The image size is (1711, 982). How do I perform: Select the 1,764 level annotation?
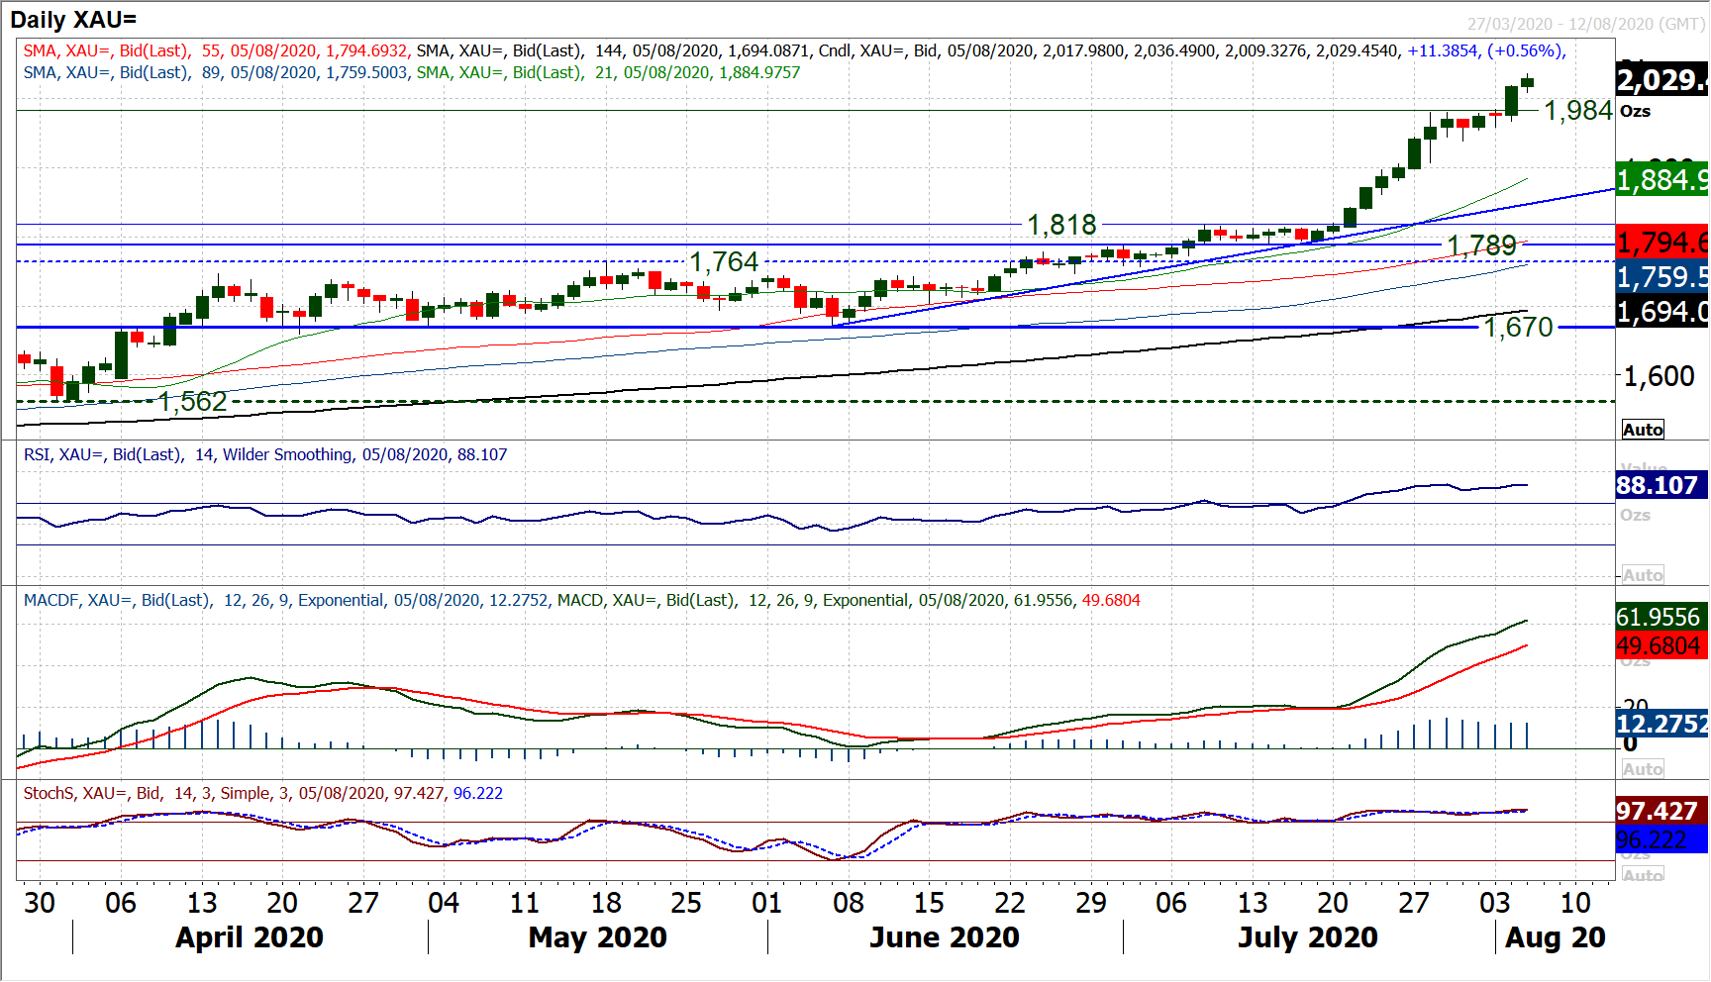point(724,262)
